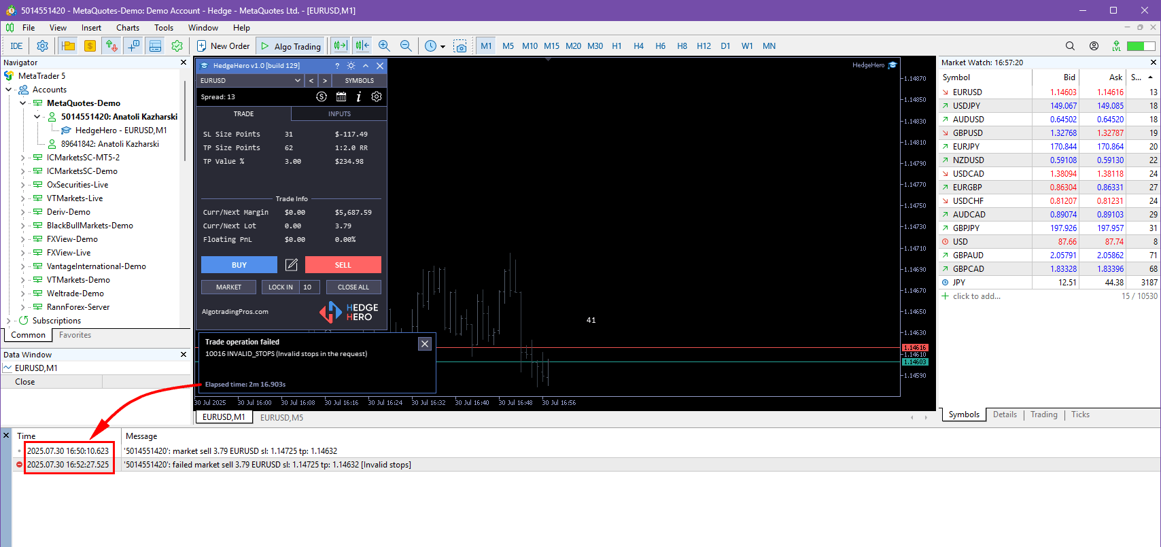The width and height of the screenshot is (1161, 547).
Task: Go to next symbol in HedgeHero
Action: pyautogui.click(x=325, y=80)
